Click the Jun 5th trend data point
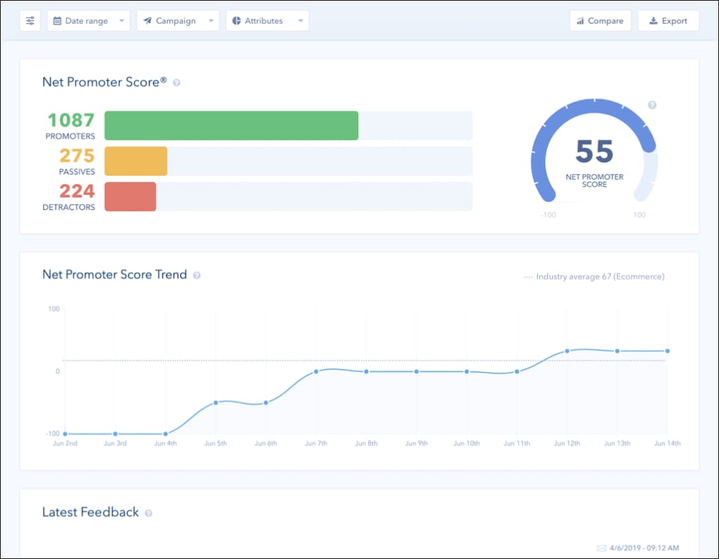This screenshot has height=559, width=719. click(216, 403)
